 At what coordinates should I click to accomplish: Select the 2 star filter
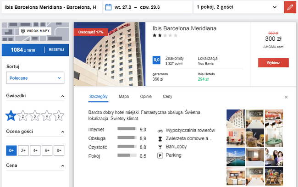click(x=23, y=115)
